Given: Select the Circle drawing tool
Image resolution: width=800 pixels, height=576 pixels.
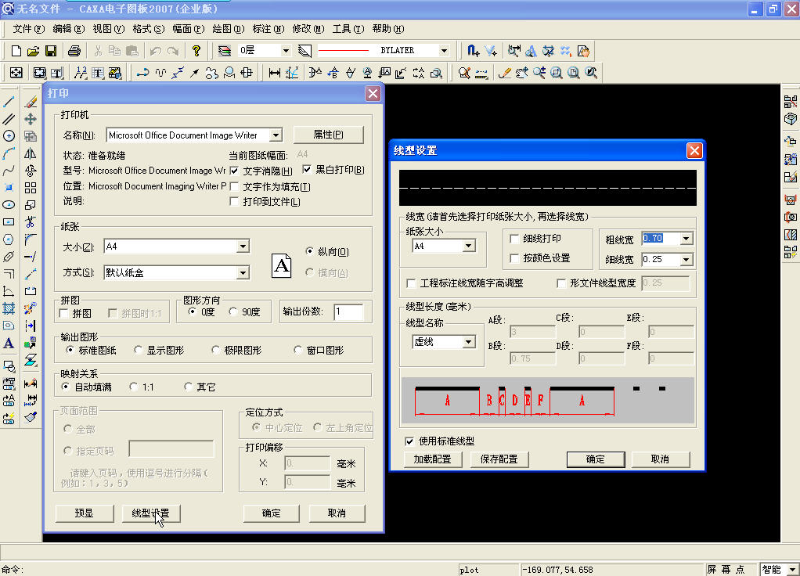Looking at the screenshot, I should click(9, 135).
